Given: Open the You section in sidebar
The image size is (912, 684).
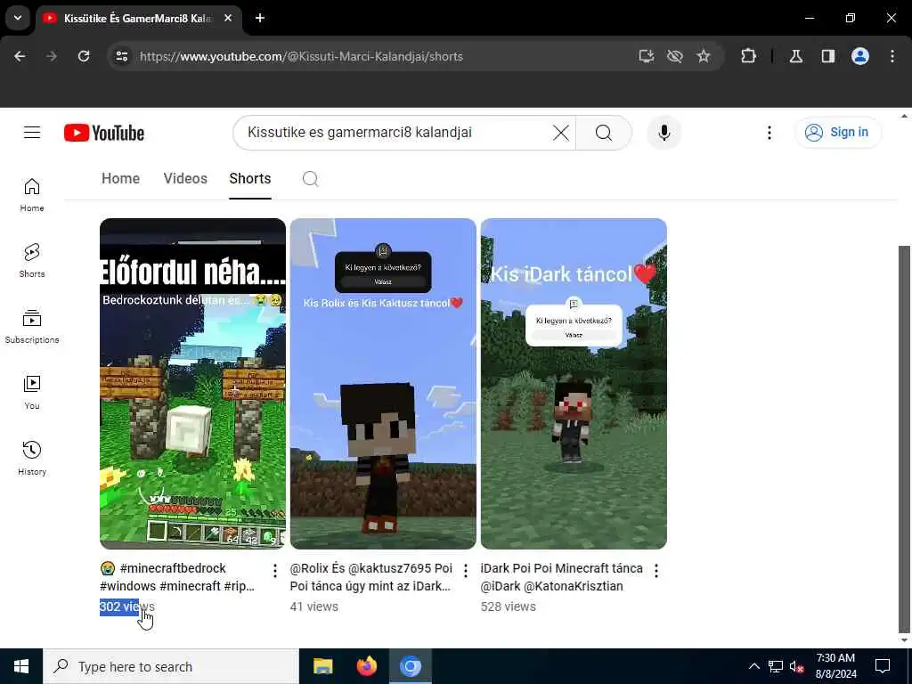Looking at the screenshot, I should [32, 392].
